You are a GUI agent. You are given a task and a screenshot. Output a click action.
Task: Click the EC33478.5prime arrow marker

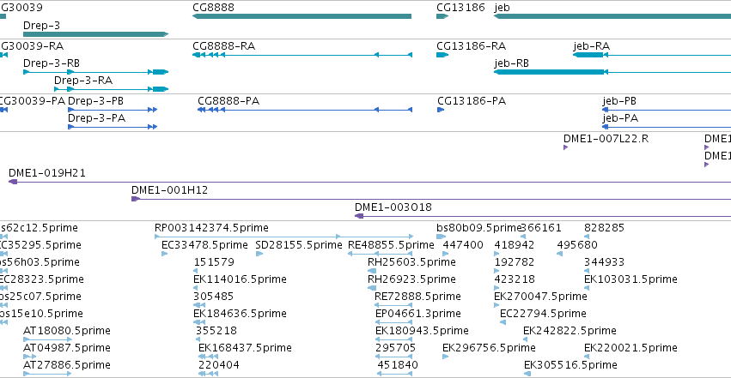click(165, 254)
